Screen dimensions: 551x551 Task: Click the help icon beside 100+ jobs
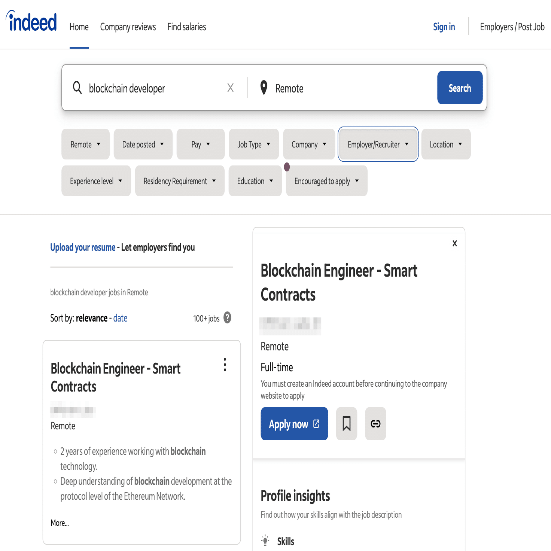pos(227,318)
